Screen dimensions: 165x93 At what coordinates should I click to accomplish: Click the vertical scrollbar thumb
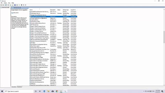coord(164,37)
